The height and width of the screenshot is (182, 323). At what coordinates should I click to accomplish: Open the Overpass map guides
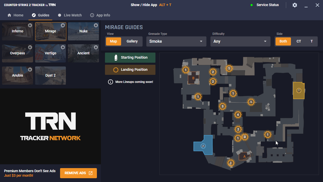tap(17, 53)
